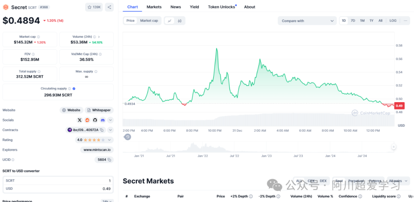Viewport: 414px width, 202px height.
Task: Copy the ibc contract address
Action: click(x=102, y=130)
